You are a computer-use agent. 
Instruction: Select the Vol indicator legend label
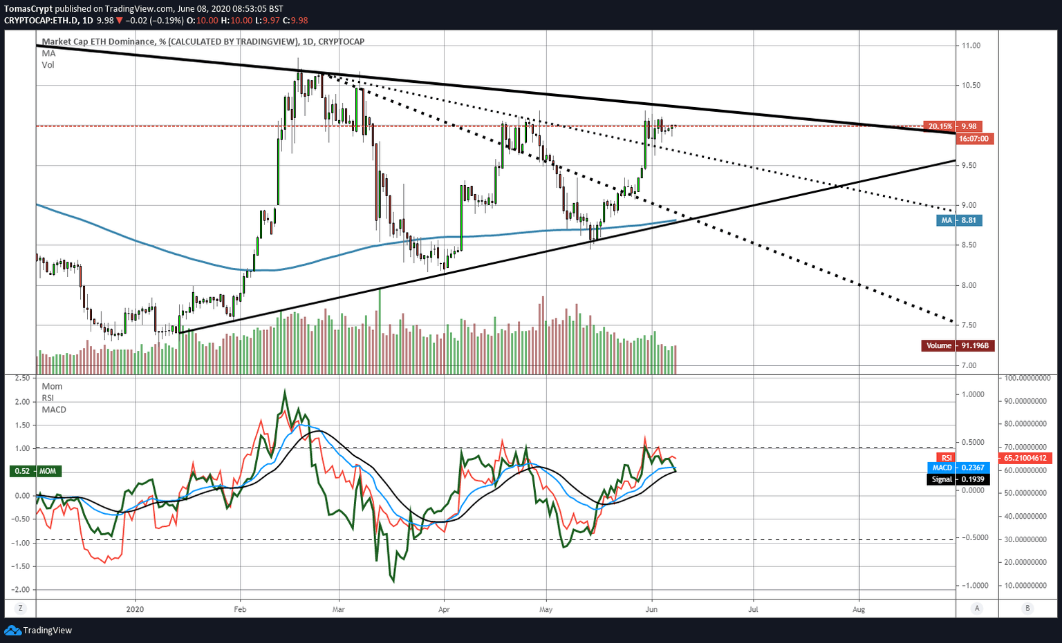(x=48, y=65)
